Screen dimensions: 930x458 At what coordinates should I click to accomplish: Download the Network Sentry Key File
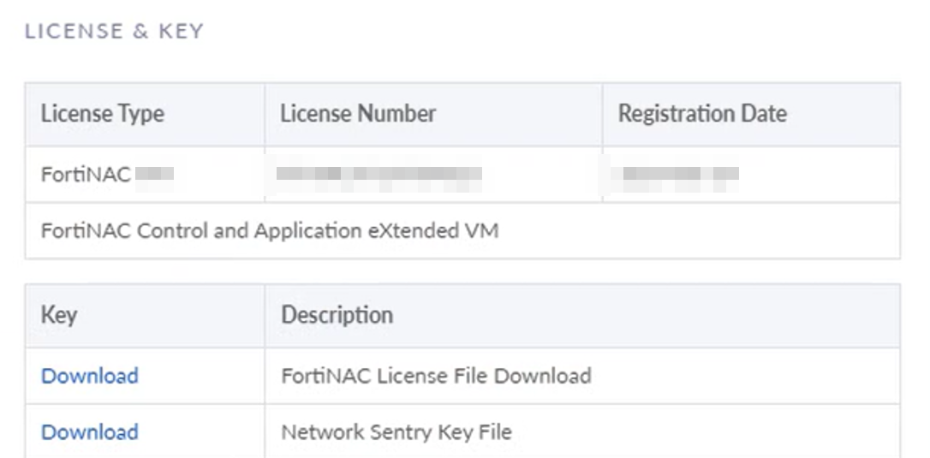pyautogui.click(x=89, y=432)
